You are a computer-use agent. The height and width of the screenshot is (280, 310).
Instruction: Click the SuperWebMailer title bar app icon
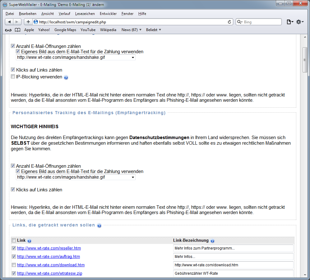coord(5,5)
